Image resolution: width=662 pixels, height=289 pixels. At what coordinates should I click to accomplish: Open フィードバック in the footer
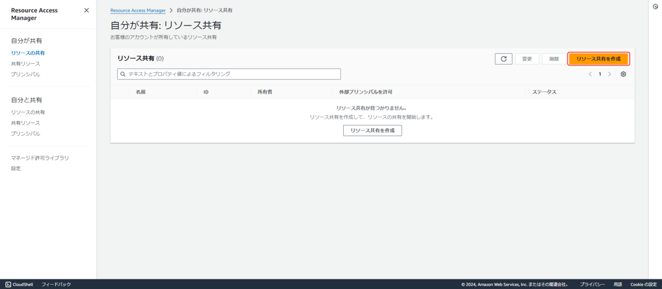(x=56, y=284)
